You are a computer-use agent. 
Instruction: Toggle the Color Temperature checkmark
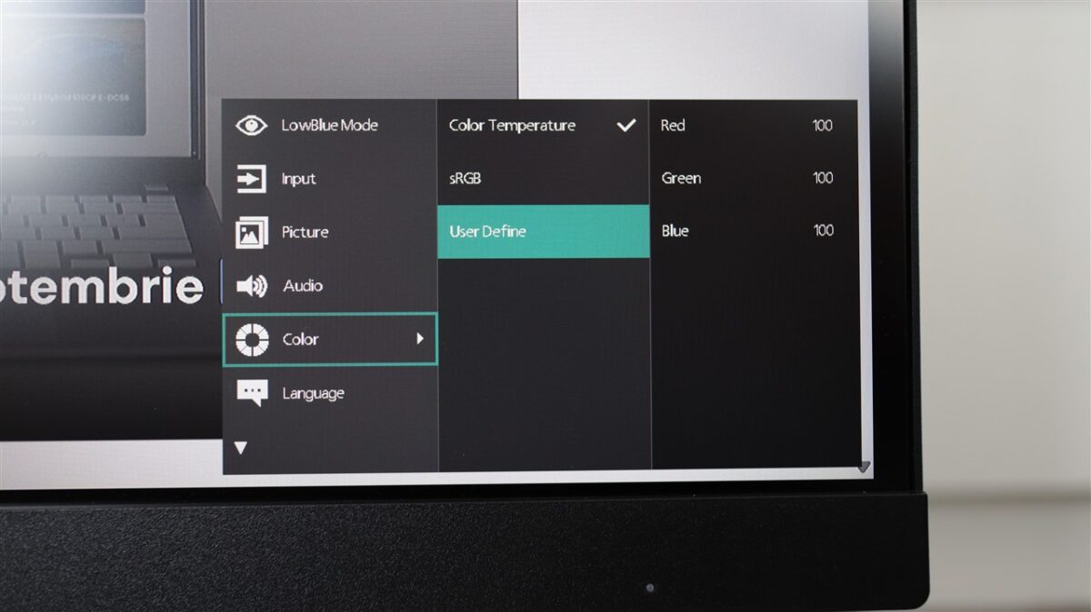(x=626, y=125)
